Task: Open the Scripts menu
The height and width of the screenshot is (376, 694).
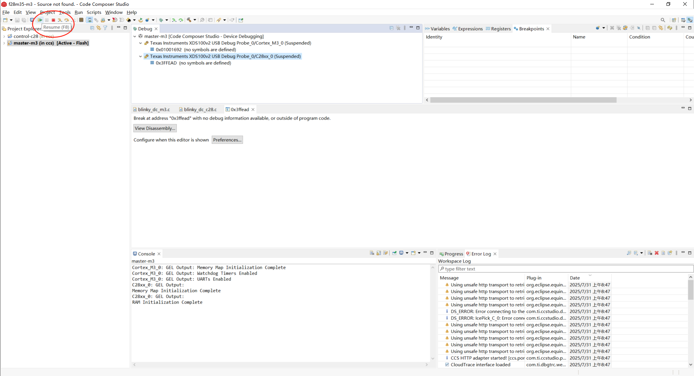Action: click(x=94, y=12)
